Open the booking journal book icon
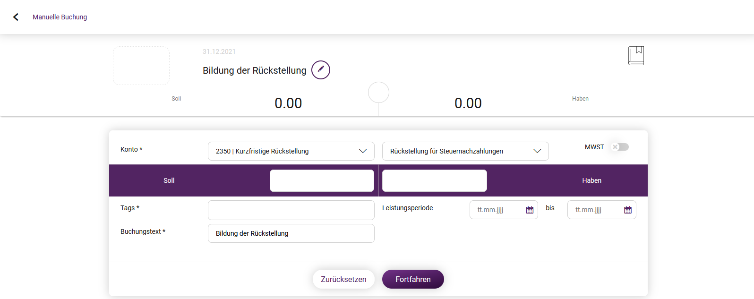754x299 pixels. click(636, 56)
